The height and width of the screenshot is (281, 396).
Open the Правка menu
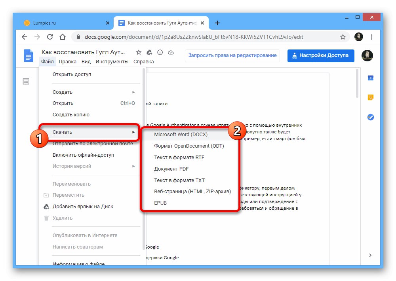67,62
